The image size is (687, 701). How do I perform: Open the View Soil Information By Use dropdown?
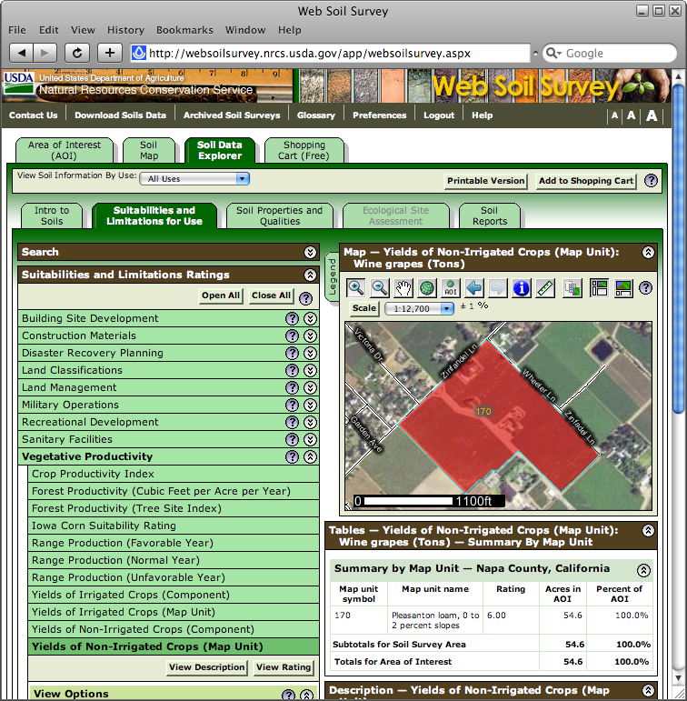tap(194, 179)
